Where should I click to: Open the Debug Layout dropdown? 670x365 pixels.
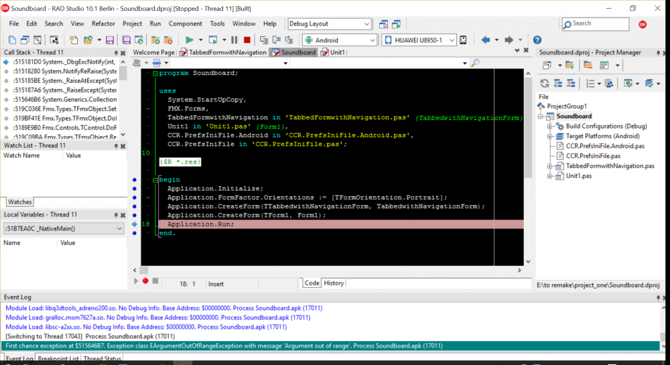click(366, 24)
